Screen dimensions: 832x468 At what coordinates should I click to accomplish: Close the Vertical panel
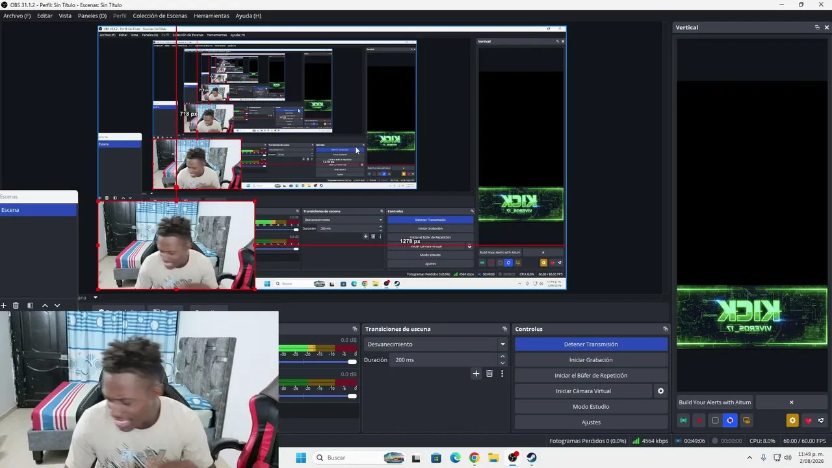pos(827,27)
